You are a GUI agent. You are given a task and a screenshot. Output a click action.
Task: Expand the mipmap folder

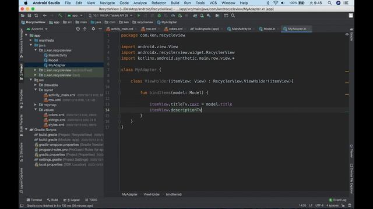coord(36,105)
